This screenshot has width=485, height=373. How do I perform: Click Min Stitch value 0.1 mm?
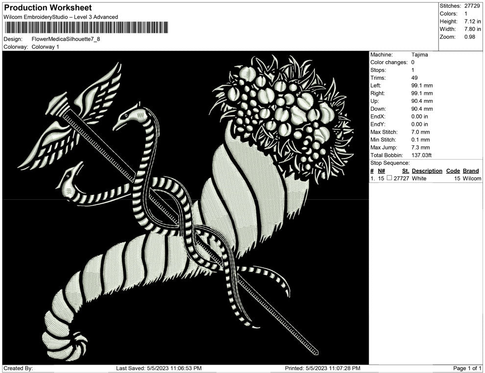[x=420, y=140]
